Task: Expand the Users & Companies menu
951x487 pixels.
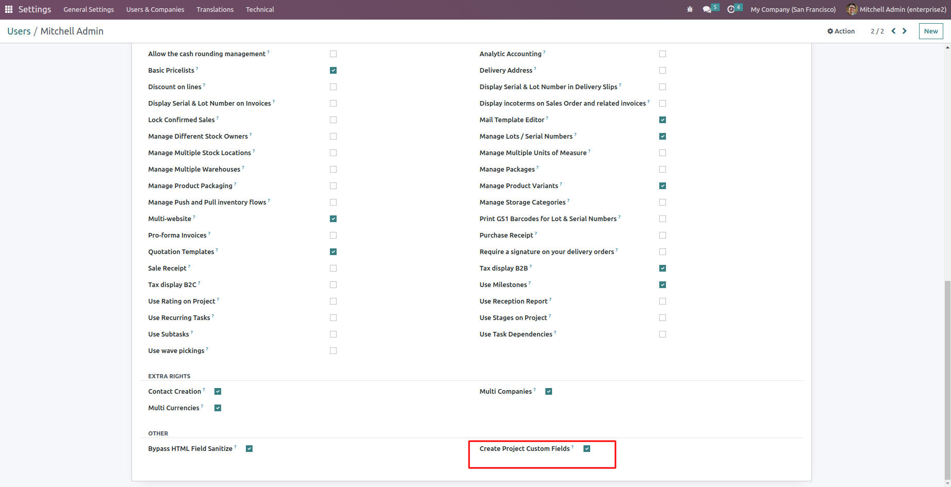Action: pos(155,9)
